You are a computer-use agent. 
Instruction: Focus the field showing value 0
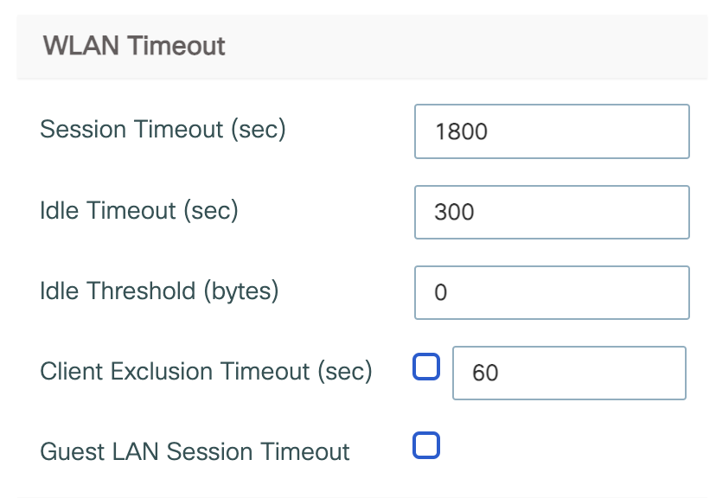[x=552, y=292]
